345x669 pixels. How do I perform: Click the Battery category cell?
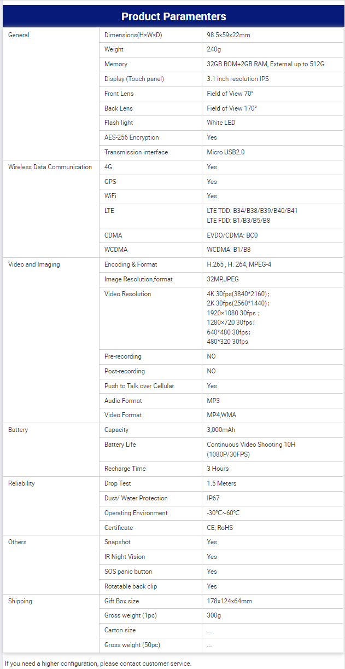(18, 430)
